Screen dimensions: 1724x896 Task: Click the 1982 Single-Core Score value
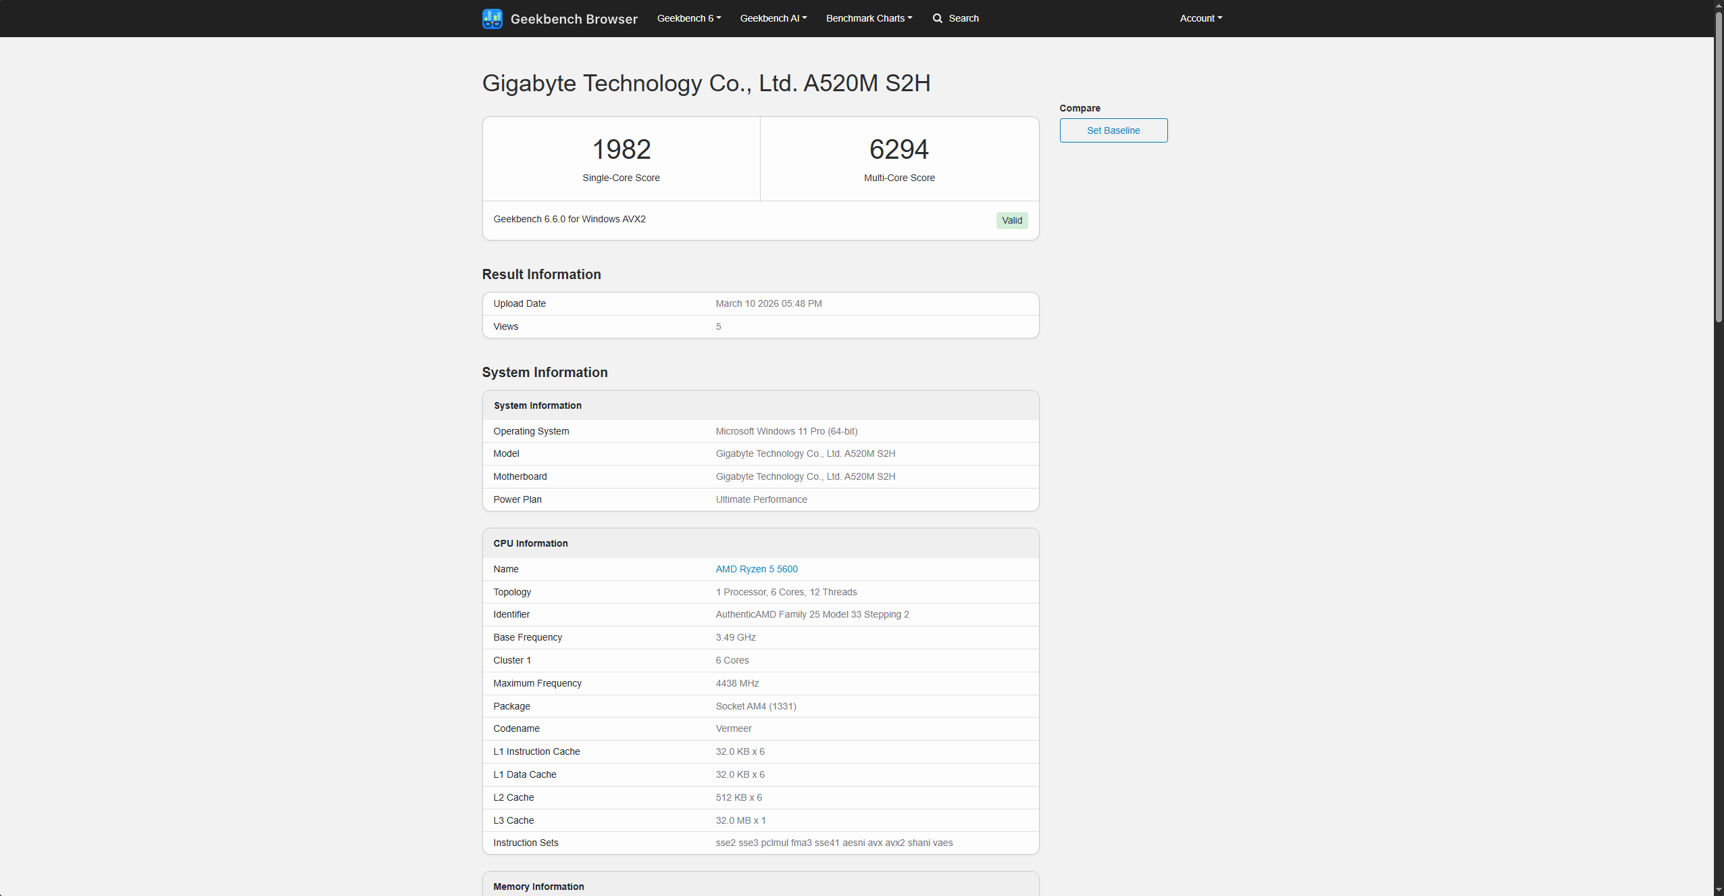tap(621, 149)
